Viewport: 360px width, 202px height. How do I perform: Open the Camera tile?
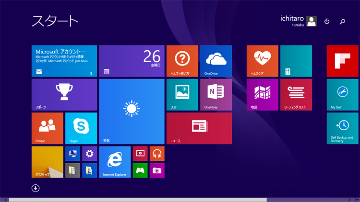click(157, 170)
